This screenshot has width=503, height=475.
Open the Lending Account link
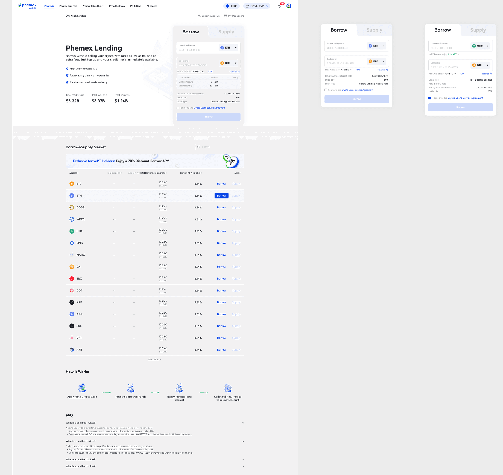(209, 16)
